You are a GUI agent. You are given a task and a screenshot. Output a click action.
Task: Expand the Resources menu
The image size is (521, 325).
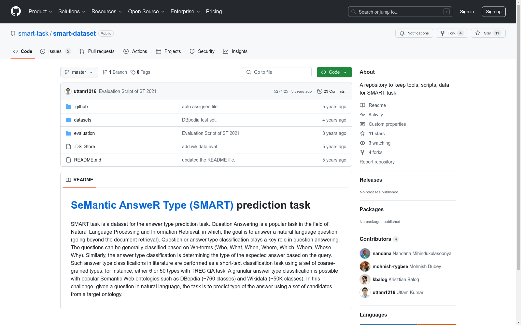coord(107,12)
